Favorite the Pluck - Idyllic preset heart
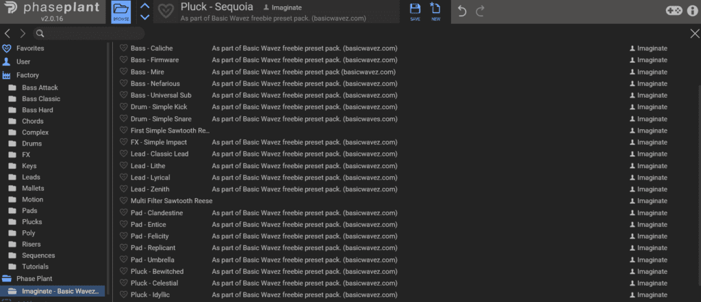Screen dimensions: 701x302 124,295
